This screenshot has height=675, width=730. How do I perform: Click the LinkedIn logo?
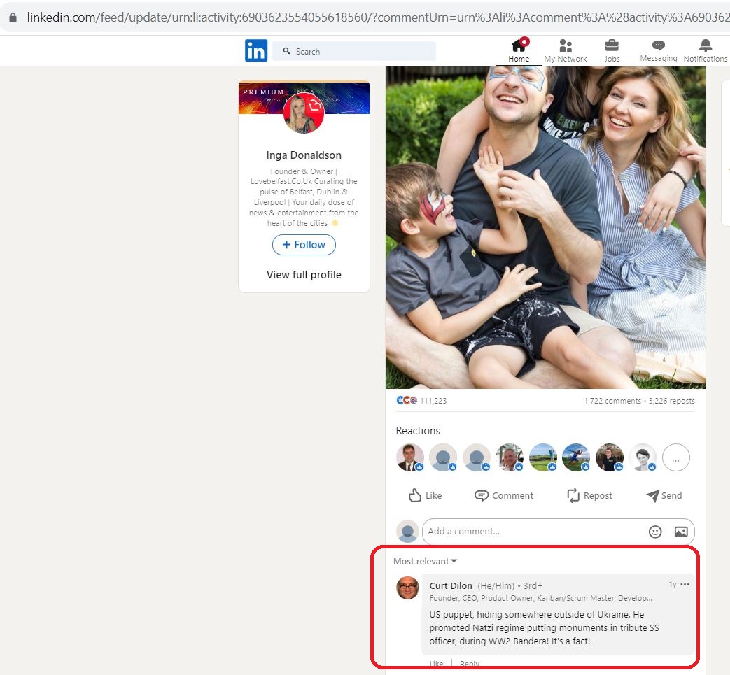click(256, 50)
